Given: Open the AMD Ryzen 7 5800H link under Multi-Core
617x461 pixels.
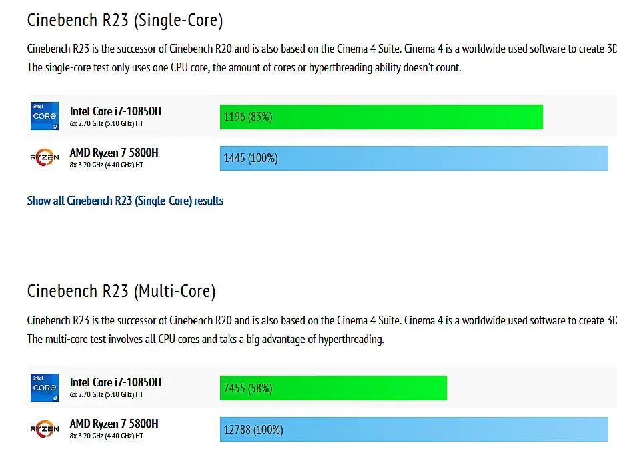Looking at the screenshot, I should (x=114, y=424).
